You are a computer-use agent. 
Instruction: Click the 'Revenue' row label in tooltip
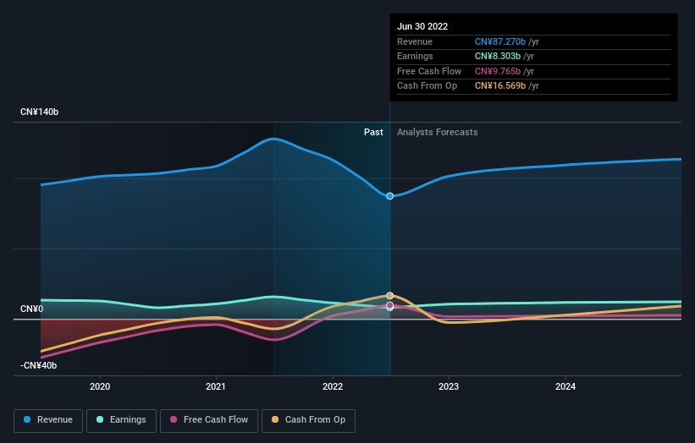pyautogui.click(x=415, y=41)
